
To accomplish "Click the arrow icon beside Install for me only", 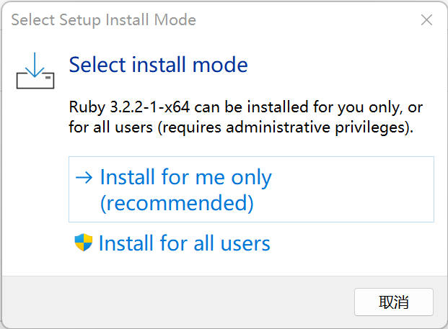I will 85,177.
